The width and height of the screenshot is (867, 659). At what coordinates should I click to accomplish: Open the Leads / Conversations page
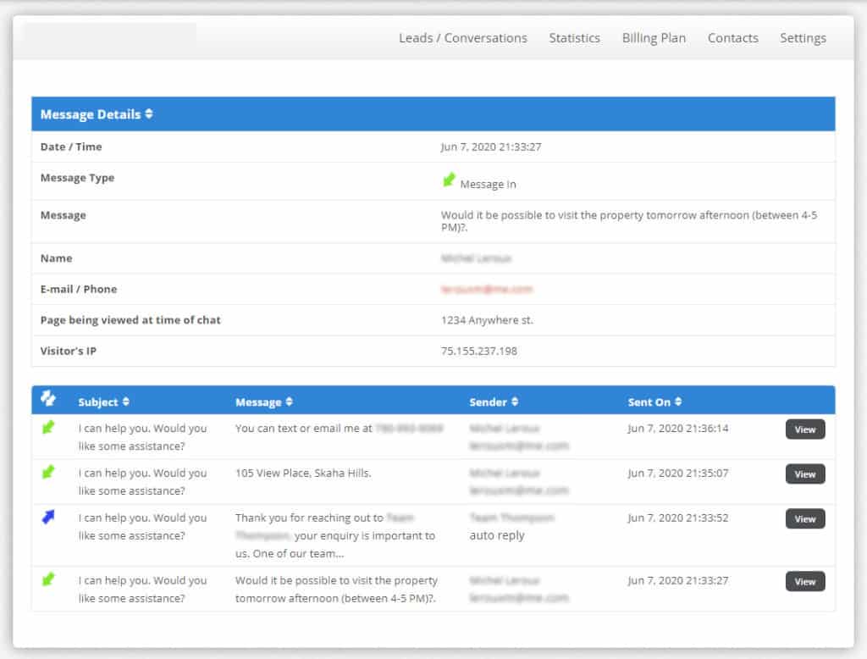coord(463,37)
